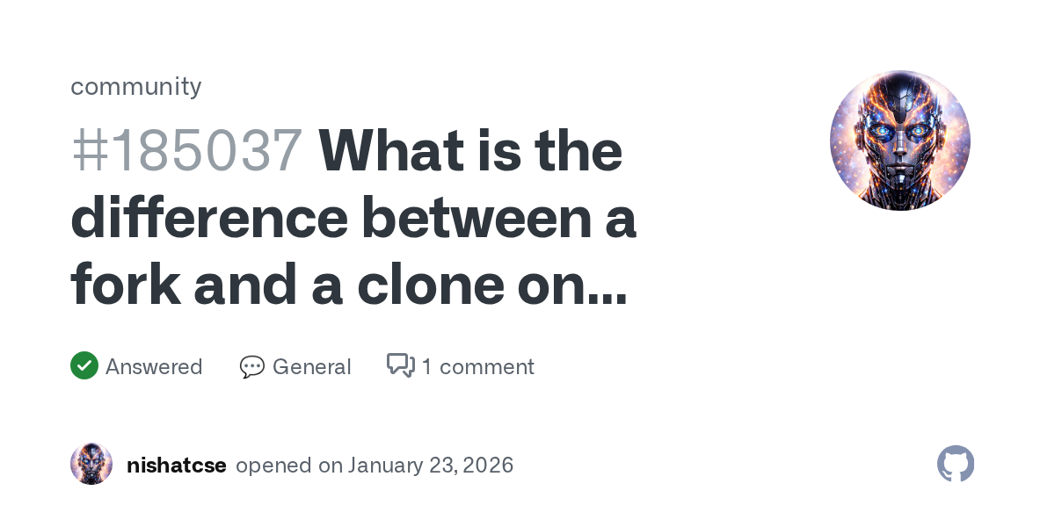Click the discussion number #185037
The width and height of the screenshot is (1055, 527).
[186, 151]
